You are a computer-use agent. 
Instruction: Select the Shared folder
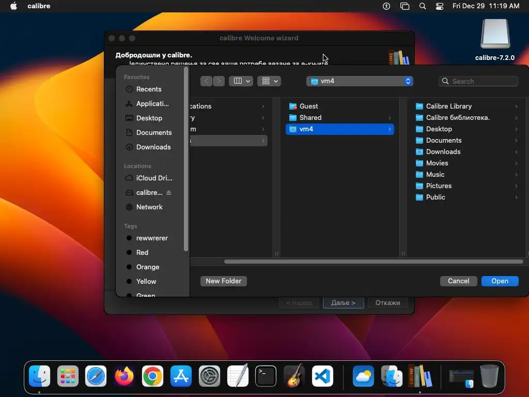coord(340,118)
